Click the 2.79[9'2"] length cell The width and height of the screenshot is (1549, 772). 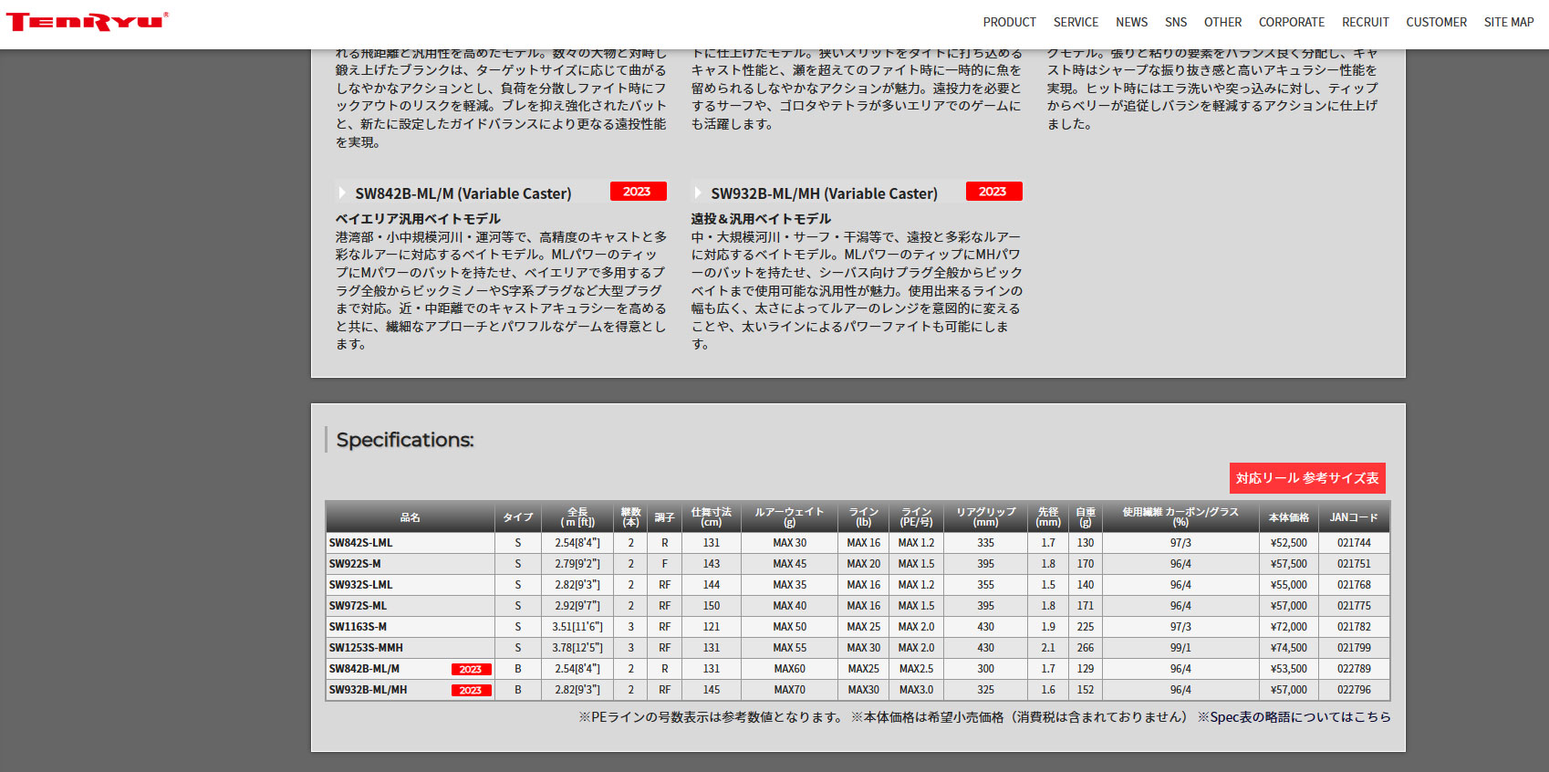(577, 563)
